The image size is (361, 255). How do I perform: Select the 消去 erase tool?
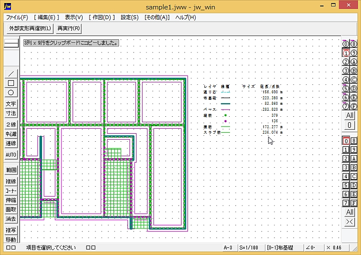pyautogui.click(x=10, y=219)
